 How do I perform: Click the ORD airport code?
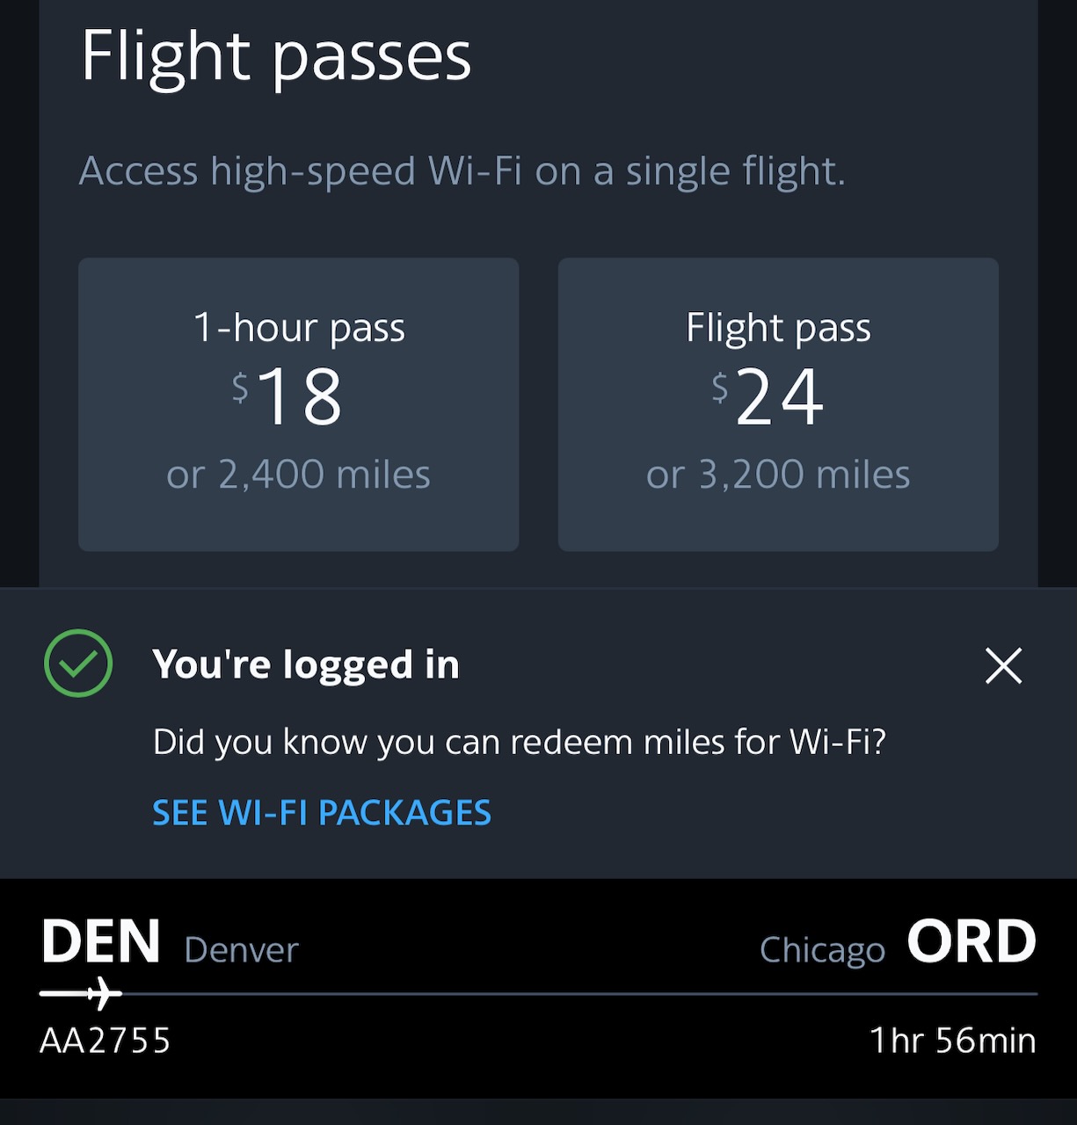pyautogui.click(x=971, y=942)
